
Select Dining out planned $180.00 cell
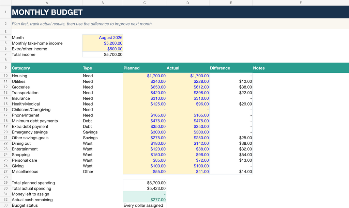145,143
